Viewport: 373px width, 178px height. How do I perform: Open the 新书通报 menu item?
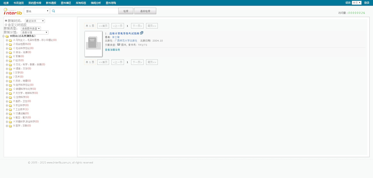point(51,3)
